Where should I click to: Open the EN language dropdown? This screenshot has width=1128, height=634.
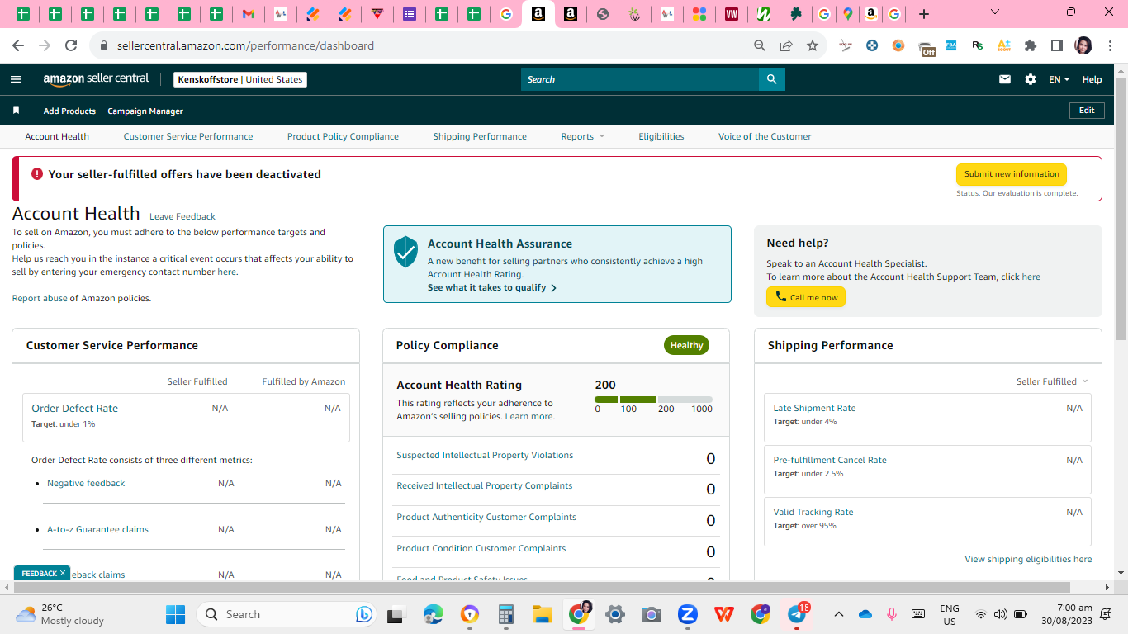(x=1059, y=79)
